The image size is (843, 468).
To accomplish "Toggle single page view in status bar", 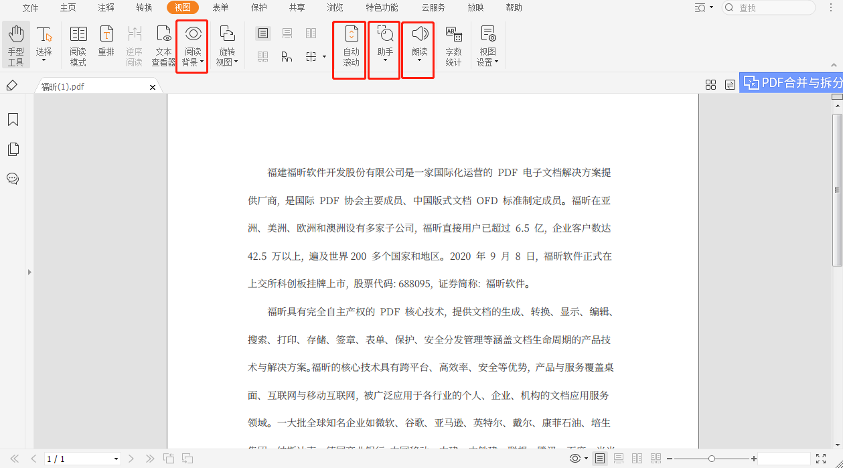I will point(601,459).
